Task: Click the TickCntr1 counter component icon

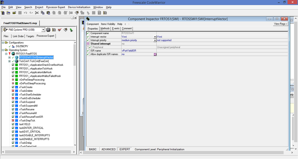Action: [x=17, y=61]
